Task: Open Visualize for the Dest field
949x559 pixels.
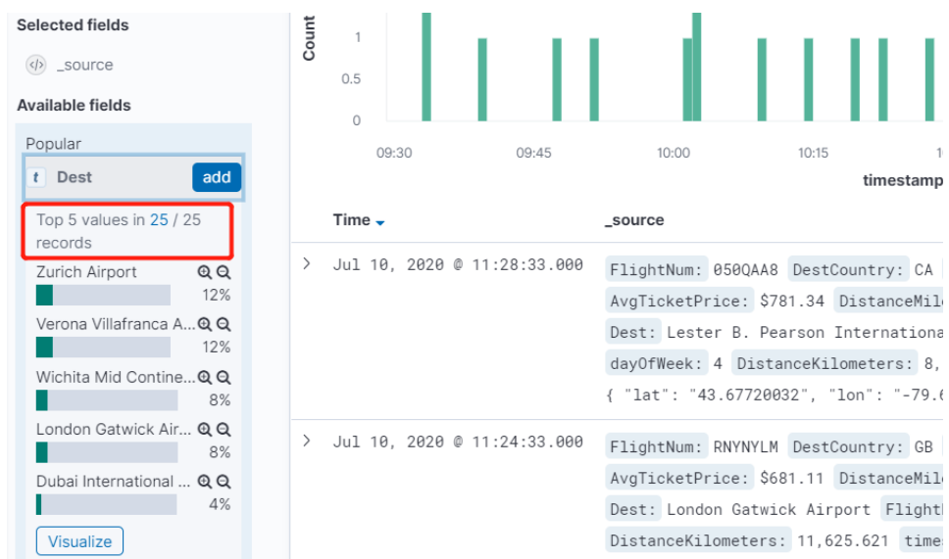Action: coord(79,540)
